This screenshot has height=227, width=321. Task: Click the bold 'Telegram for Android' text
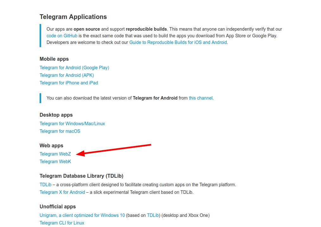pos(155,98)
